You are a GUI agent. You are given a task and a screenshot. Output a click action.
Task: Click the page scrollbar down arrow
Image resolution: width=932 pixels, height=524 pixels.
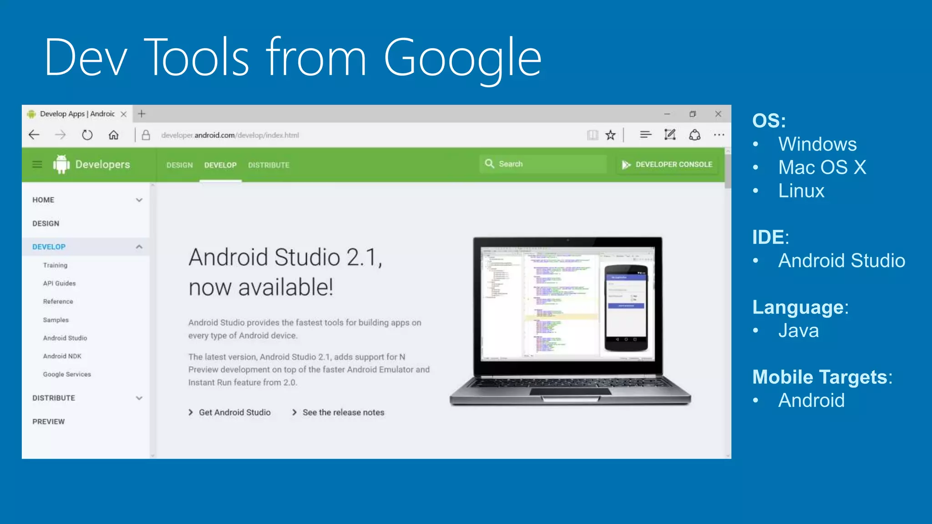pyautogui.click(x=728, y=455)
